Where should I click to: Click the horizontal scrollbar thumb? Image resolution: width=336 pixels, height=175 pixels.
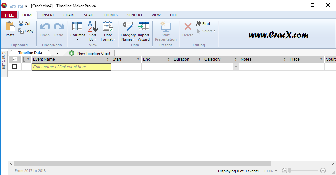[x=142, y=164]
